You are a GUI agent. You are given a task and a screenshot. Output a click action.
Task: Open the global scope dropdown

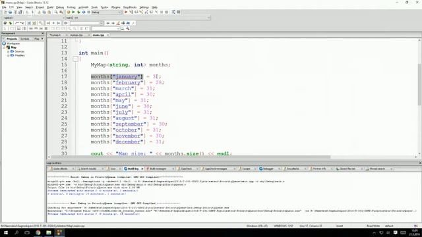[x=34, y=18]
